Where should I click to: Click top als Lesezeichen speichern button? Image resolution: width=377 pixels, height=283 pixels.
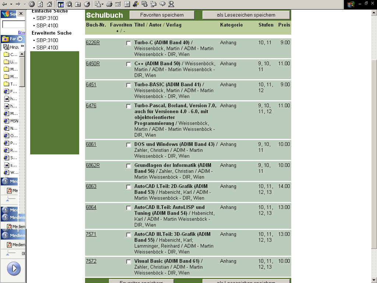point(246,15)
